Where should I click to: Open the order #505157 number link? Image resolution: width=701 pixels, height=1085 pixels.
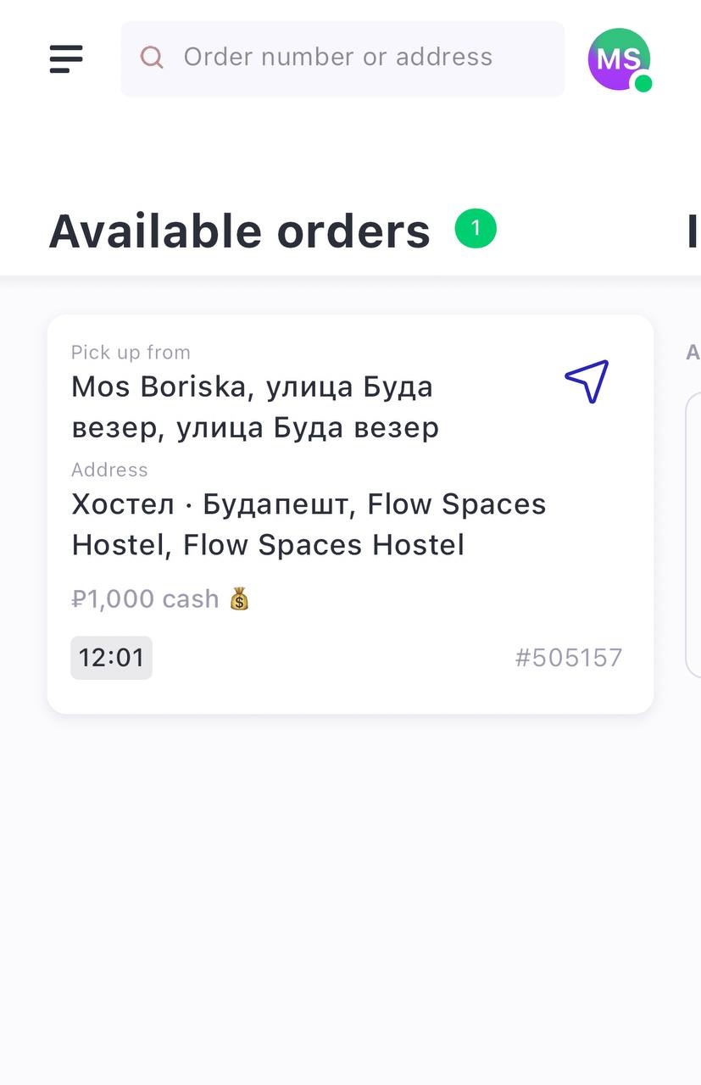(x=569, y=658)
